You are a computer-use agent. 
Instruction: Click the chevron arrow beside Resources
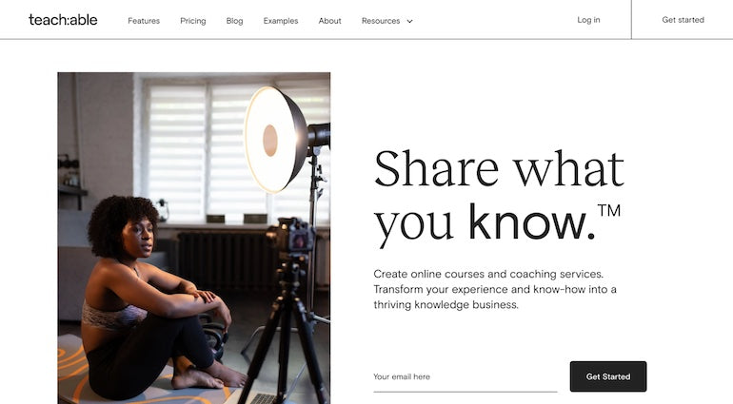409,21
